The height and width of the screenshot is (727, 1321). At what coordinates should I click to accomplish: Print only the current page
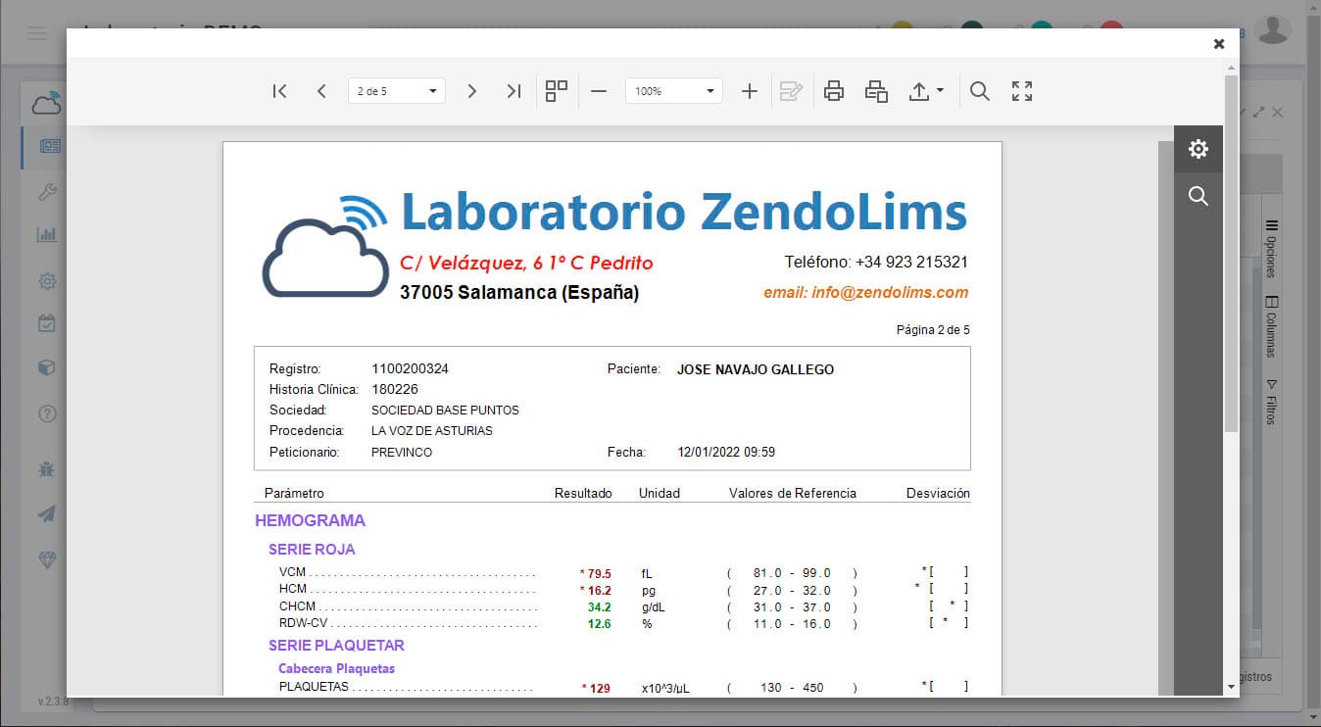tap(876, 91)
